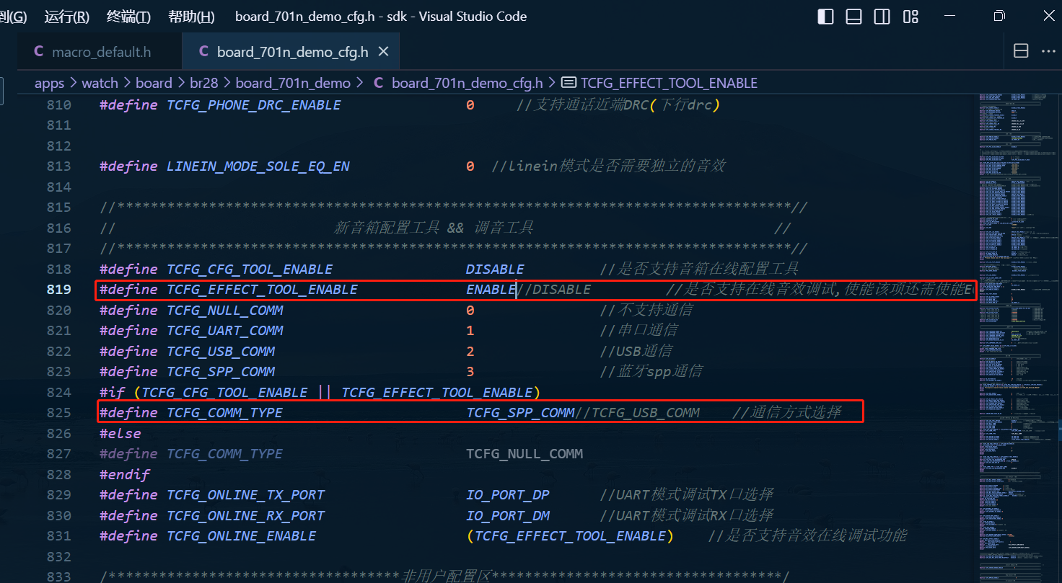Toggle the secondary side bar layout icon
The height and width of the screenshot is (583, 1062).
pos(882,17)
